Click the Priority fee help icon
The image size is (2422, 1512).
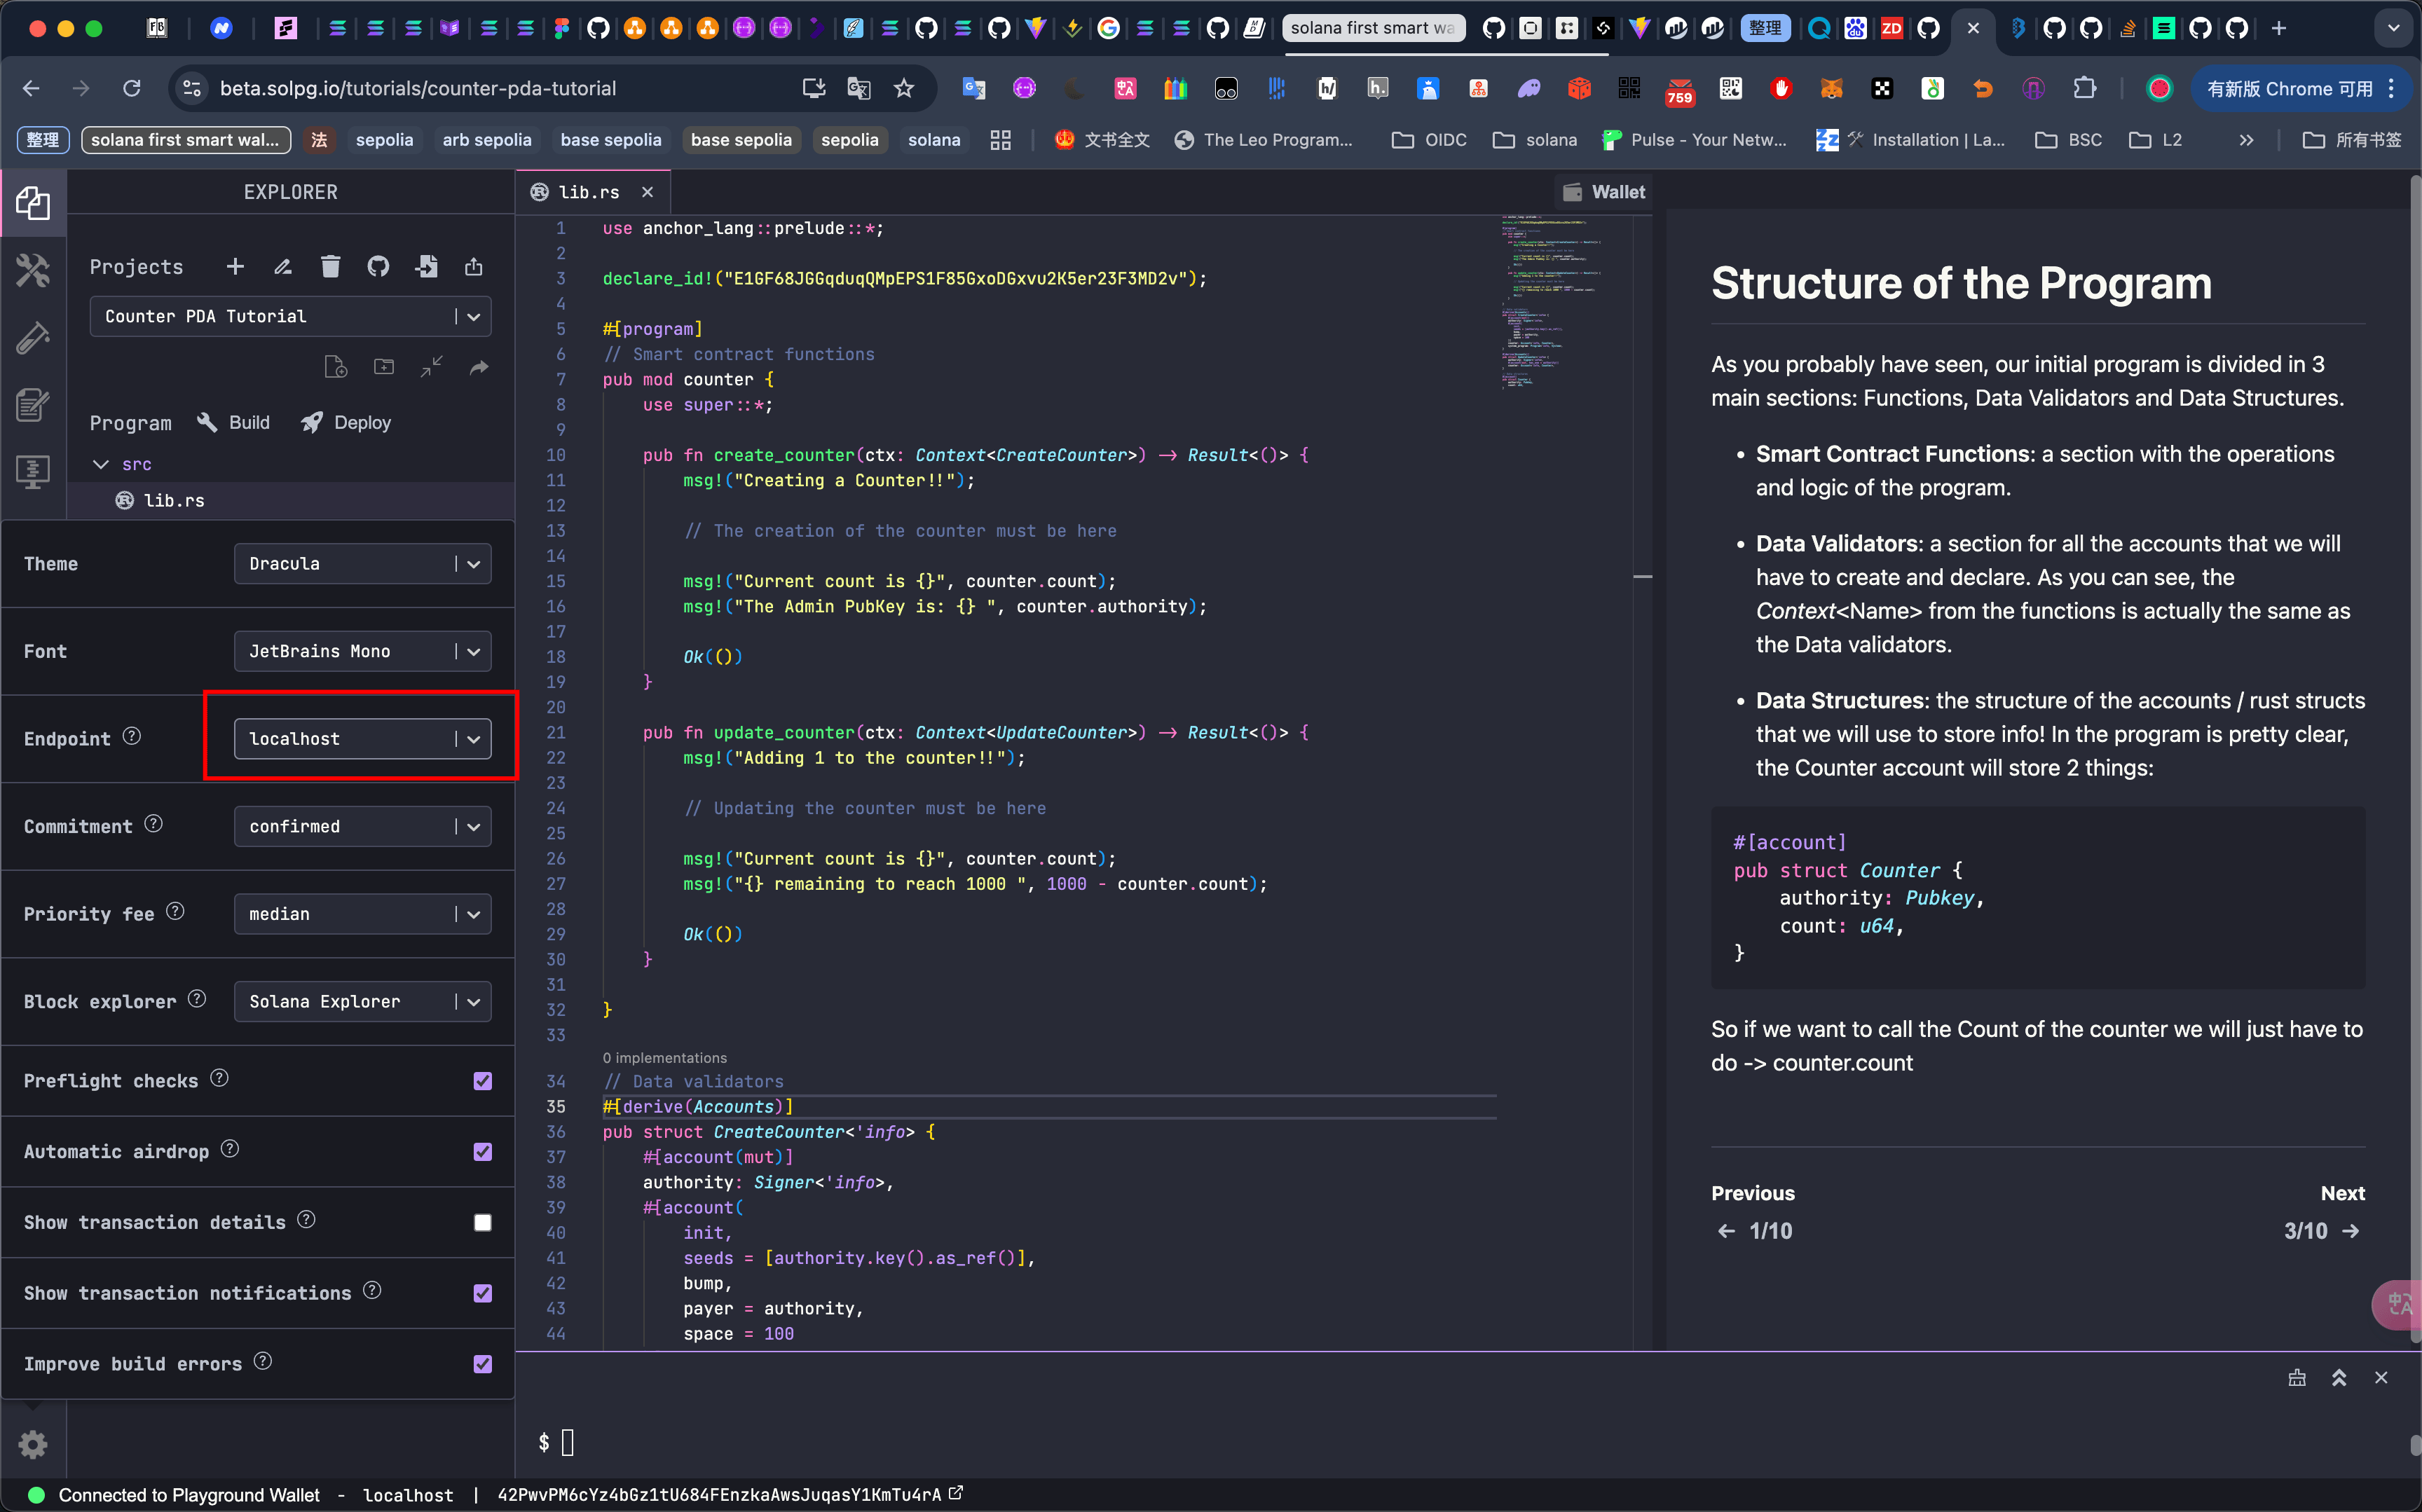pyautogui.click(x=175, y=911)
